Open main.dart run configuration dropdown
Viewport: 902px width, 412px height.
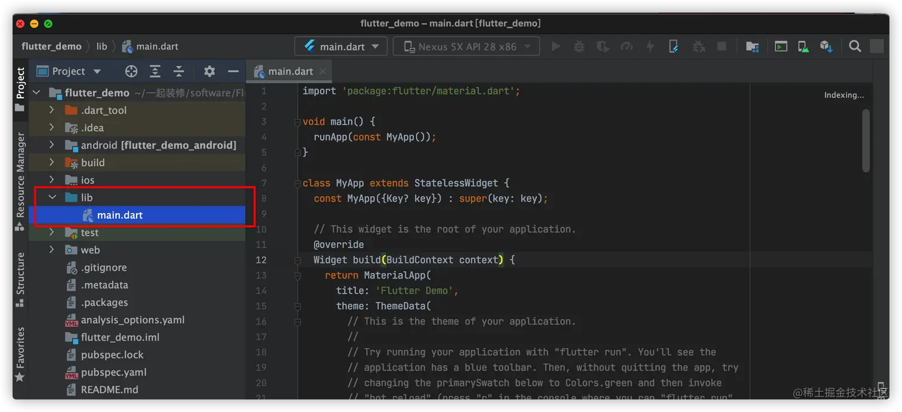click(x=341, y=47)
